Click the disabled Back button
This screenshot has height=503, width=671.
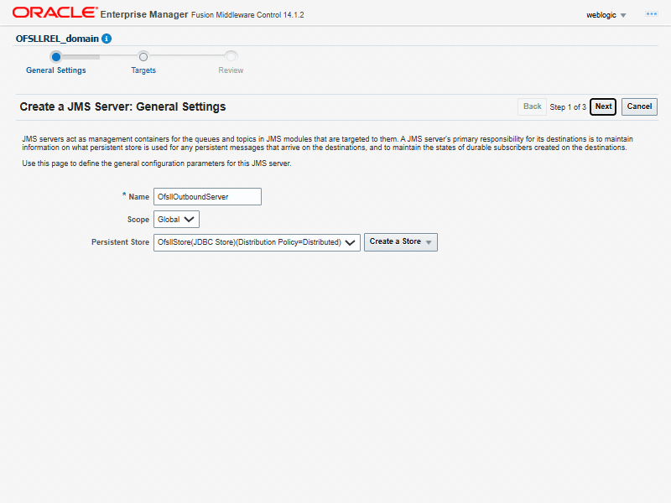[x=532, y=106]
